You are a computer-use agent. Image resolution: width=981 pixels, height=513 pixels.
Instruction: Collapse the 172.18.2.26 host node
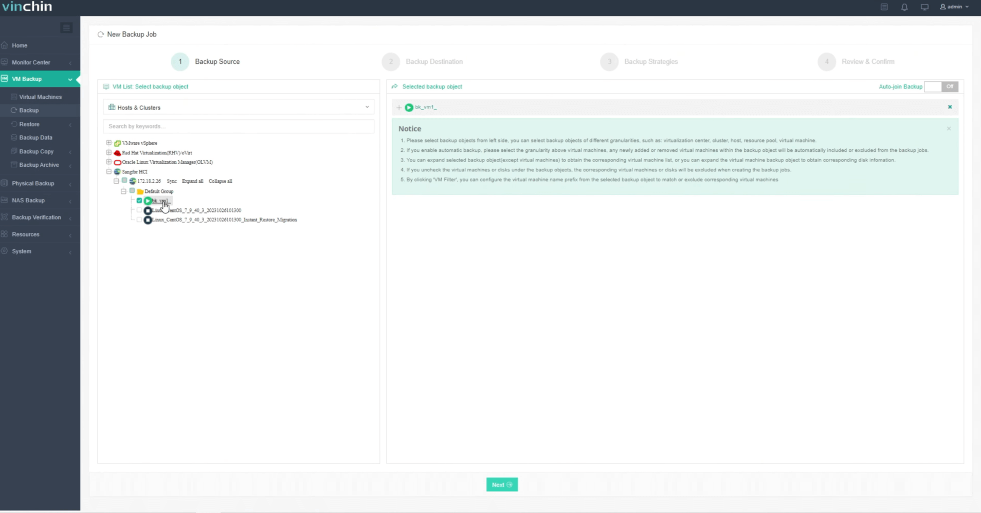[116, 181]
